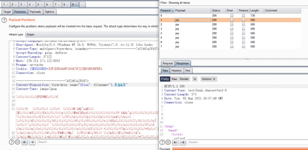
Task: Click forward arrow in request search bar
Action: [32, 142]
